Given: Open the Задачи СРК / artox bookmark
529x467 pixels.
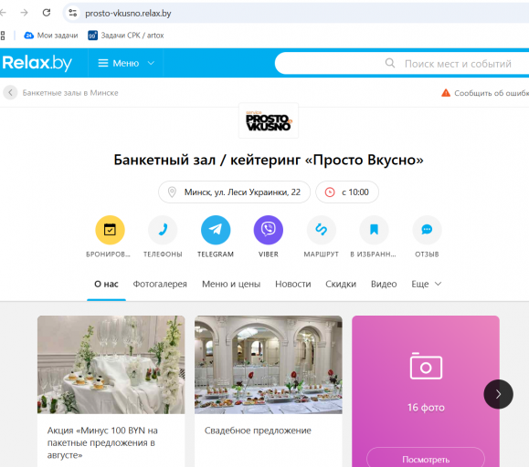Looking at the screenshot, I should coord(126,36).
